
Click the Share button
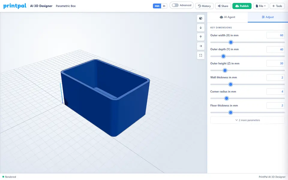(223, 6)
